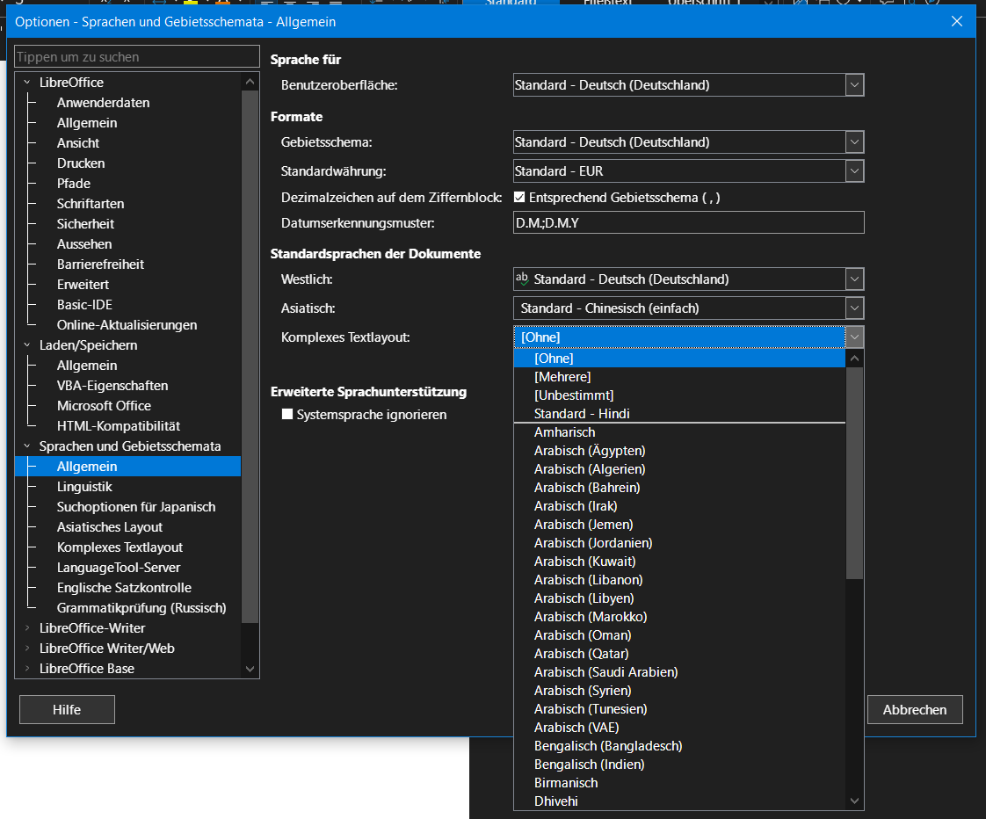Open Linguistik tree item
This screenshot has height=819, width=986.
(x=84, y=486)
